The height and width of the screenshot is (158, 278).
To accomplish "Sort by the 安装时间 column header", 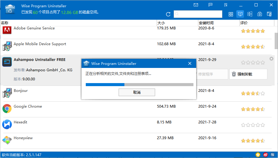I will [206, 23].
